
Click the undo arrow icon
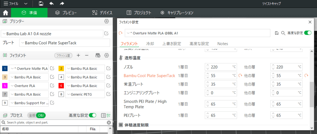(52, 3)
